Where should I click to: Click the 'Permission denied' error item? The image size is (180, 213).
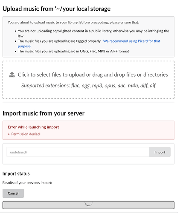click(26, 134)
